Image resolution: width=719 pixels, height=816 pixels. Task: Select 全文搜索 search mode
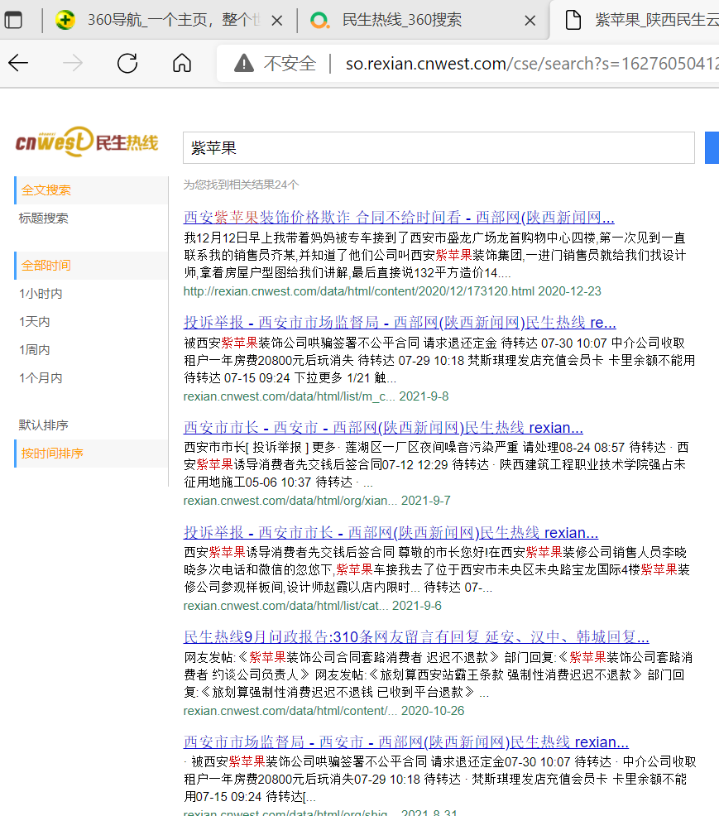click(x=46, y=190)
